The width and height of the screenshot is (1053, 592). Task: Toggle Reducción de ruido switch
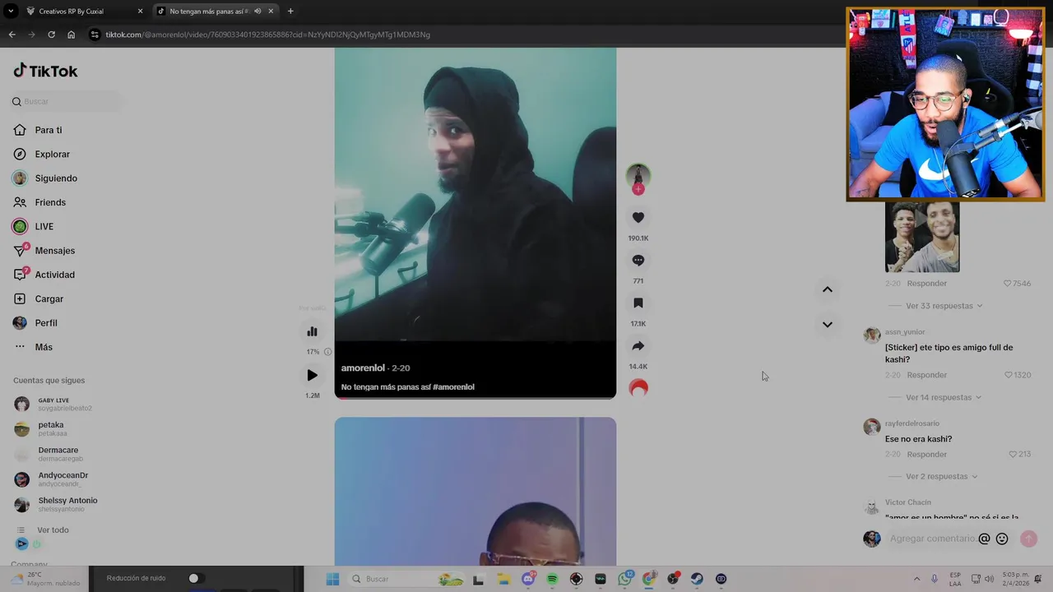tap(196, 579)
